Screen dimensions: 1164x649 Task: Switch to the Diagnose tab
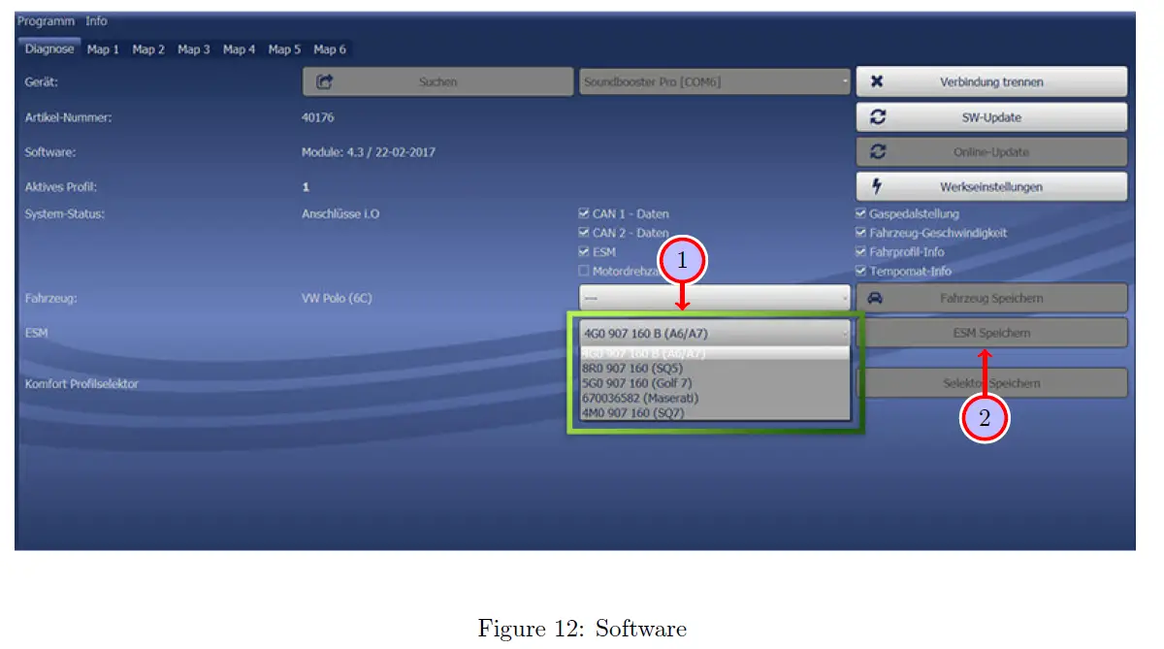49,49
